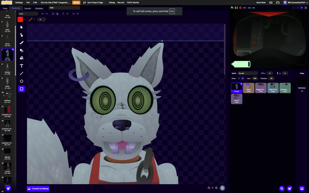Screen dimensions: 309x193
Task: Expand the Wait it Out folder
Action: tap(273, 88)
